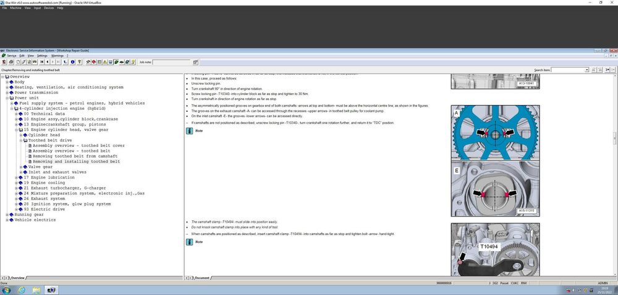618x295 pixels.
Task: Click the green book Workshop Repair Guide icon
Action: (x=116, y=62)
